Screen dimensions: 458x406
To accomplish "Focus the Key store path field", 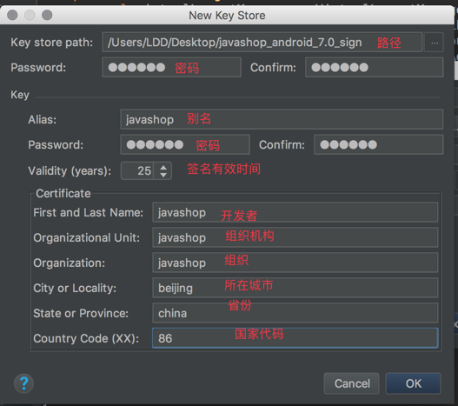I will [262, 43].
